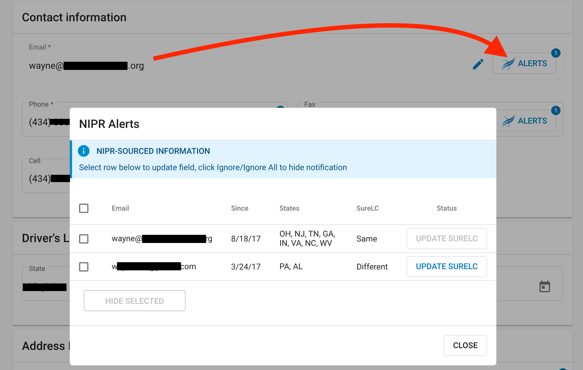
Task: Click the OH, NJ, TN, GA states cell
Action: 307,239
